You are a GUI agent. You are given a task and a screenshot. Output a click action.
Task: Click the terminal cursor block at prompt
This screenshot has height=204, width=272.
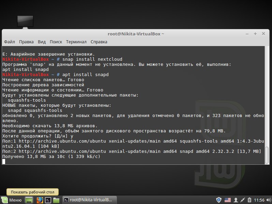click(4, 162)
